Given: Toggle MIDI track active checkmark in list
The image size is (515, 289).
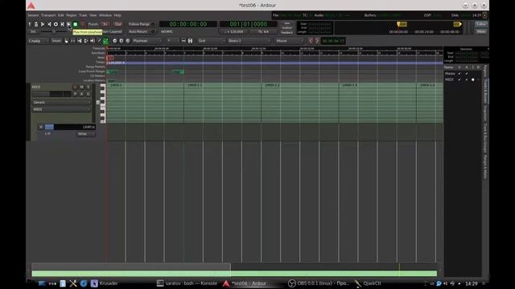Looking at the screenshot, I should [x=467, y=79].
